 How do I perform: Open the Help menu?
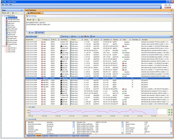(x=10, y=4)
